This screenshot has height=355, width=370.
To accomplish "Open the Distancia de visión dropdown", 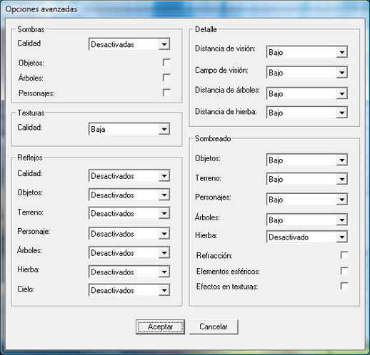I will pos(307,52).
